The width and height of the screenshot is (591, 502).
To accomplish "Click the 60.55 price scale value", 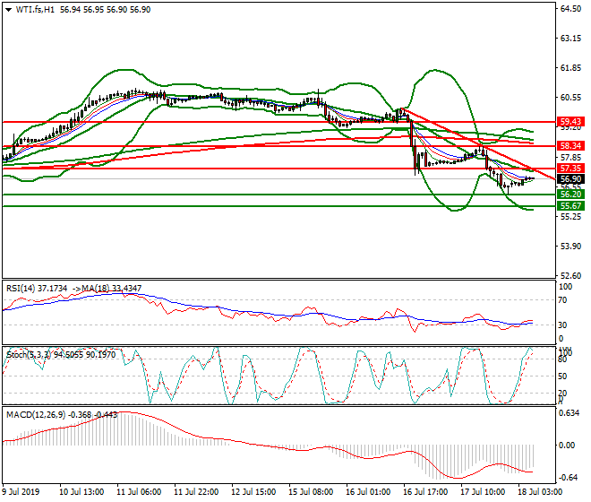I will click(x=570, y=98).
